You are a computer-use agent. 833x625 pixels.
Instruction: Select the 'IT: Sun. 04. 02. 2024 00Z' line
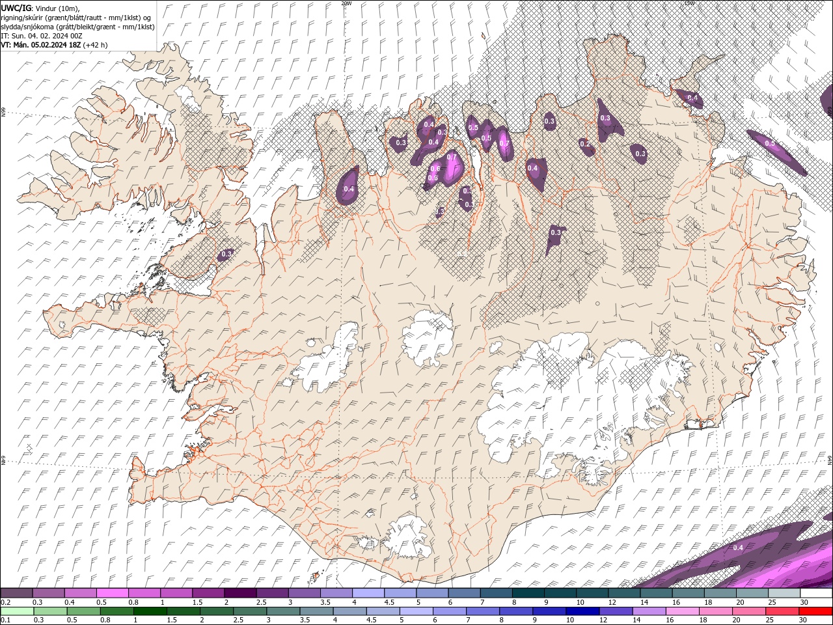pos(42,36)
